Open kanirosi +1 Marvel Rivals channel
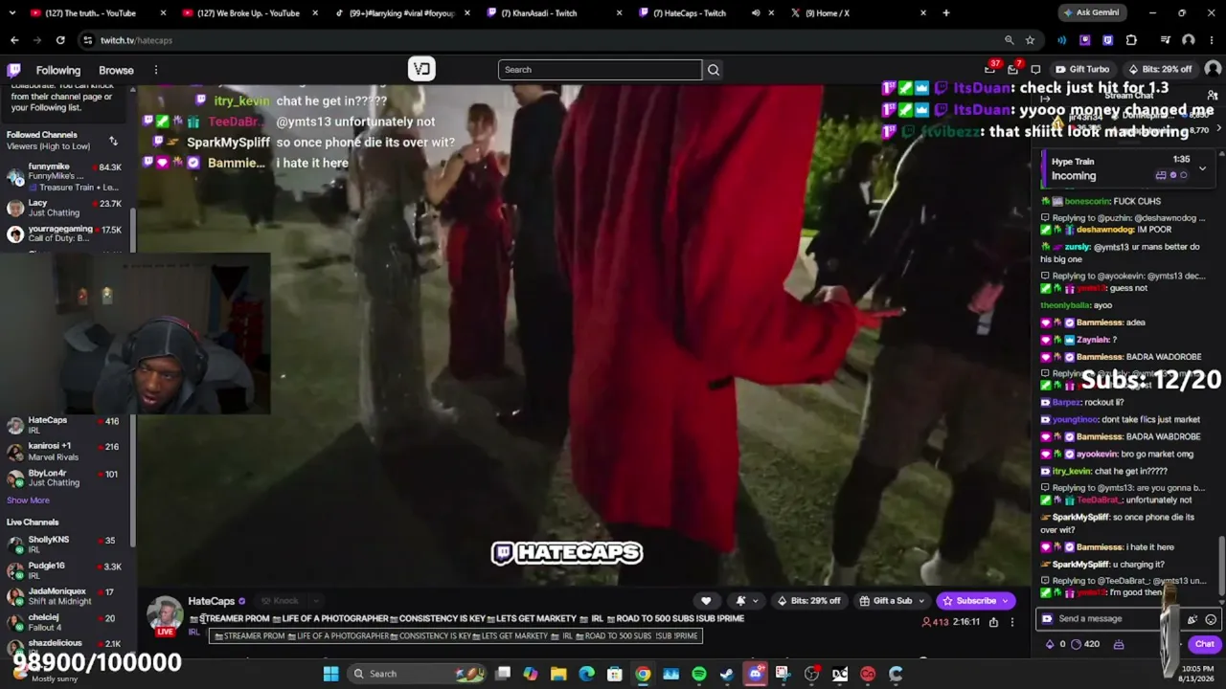This screenshot has width=1226, height=689. click(x=64, y=451)
